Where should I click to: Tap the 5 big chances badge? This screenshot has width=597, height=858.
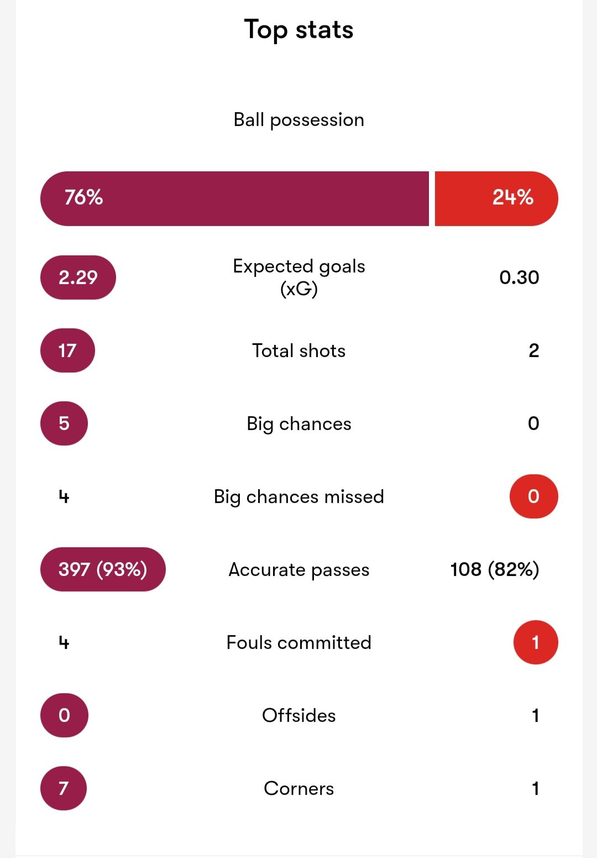[64, 423]
